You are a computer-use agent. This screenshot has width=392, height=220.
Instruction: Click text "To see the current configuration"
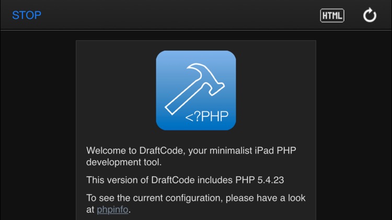[153, 198]
